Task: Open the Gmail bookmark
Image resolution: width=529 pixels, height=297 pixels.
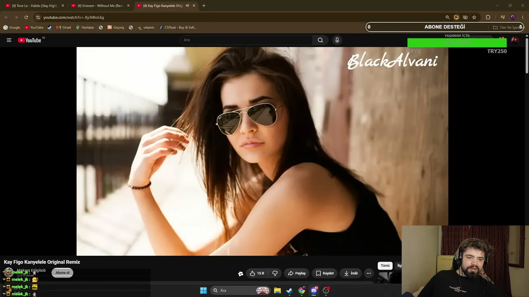Action: pos(64,28)
